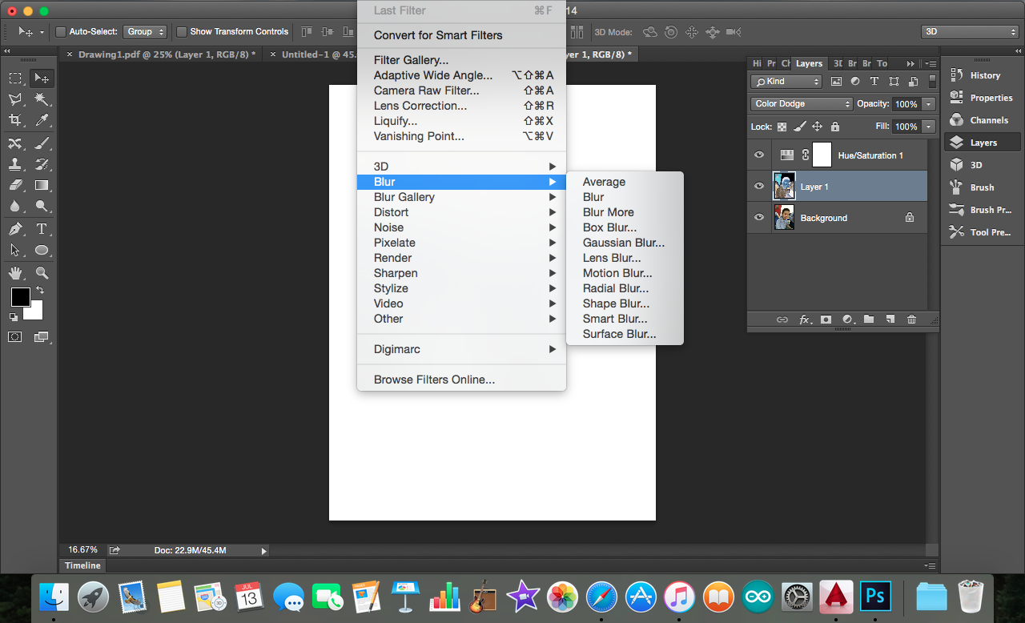Create a new layer group folder
The image size is (1025, 623).
click(869, 320)
